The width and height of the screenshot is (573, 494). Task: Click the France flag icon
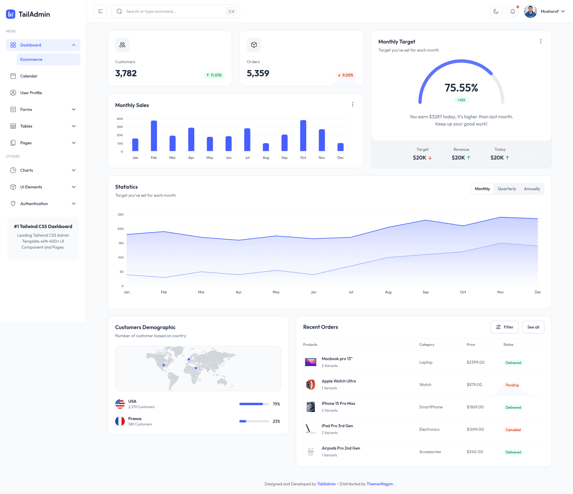(120, 421)
